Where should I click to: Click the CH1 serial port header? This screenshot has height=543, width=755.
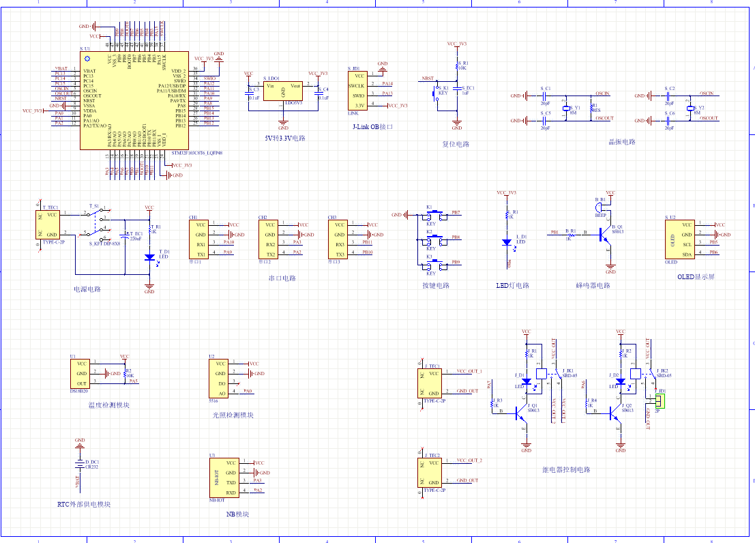coord(201,239)
